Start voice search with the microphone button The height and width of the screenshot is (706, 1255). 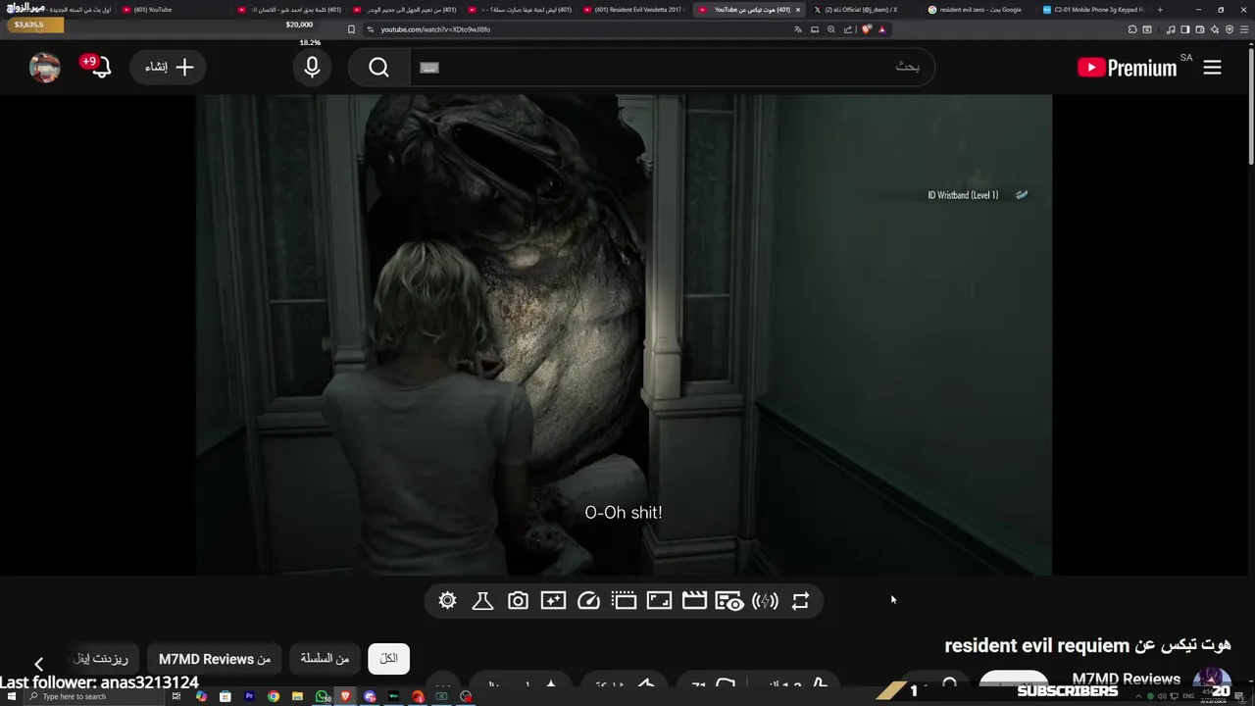pos(312,67)
